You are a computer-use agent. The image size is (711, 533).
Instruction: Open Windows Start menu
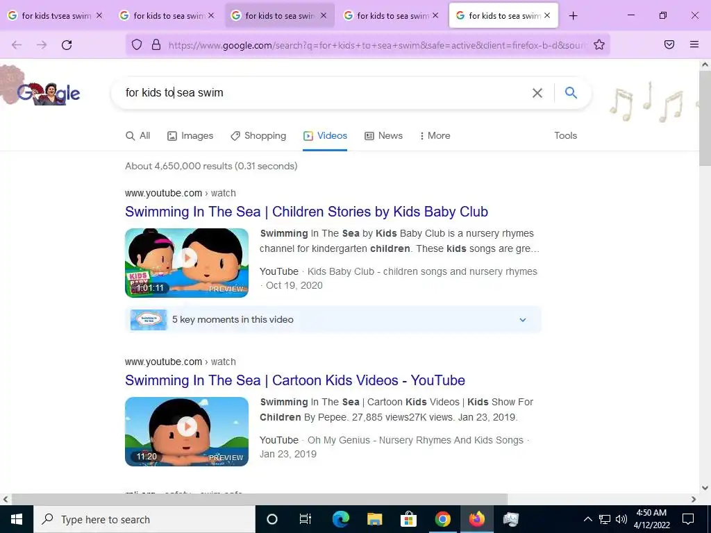(17, 519)
